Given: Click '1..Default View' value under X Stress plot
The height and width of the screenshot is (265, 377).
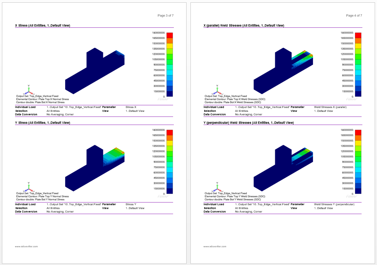Looking at the screenshot, I should tap(135, 111).
